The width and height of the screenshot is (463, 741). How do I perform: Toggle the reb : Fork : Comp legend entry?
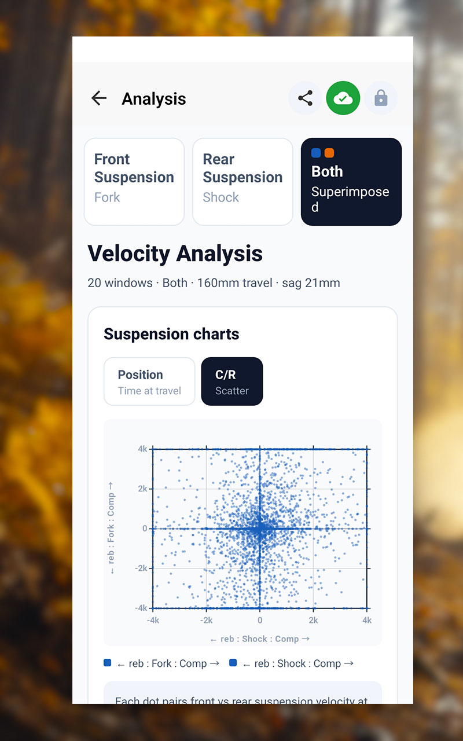point(161,663)
